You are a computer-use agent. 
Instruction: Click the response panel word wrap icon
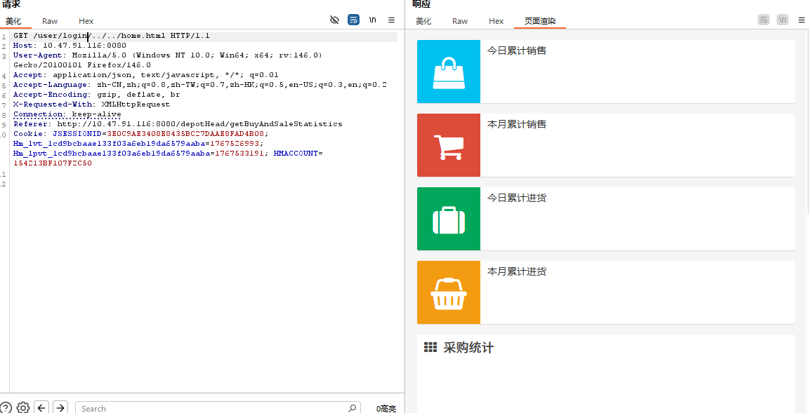tap(763, 20)
